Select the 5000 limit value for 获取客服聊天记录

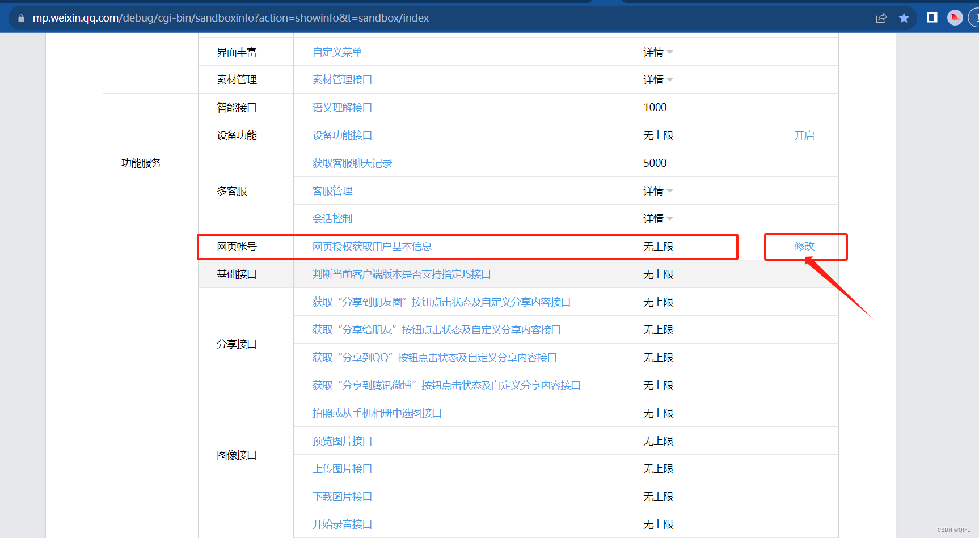655,163
